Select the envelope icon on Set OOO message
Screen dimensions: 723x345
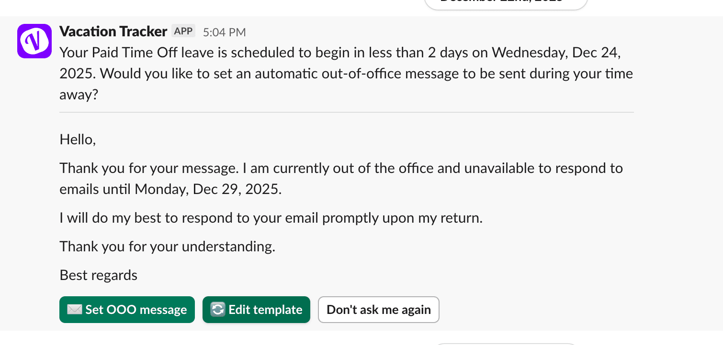[74, 310]
